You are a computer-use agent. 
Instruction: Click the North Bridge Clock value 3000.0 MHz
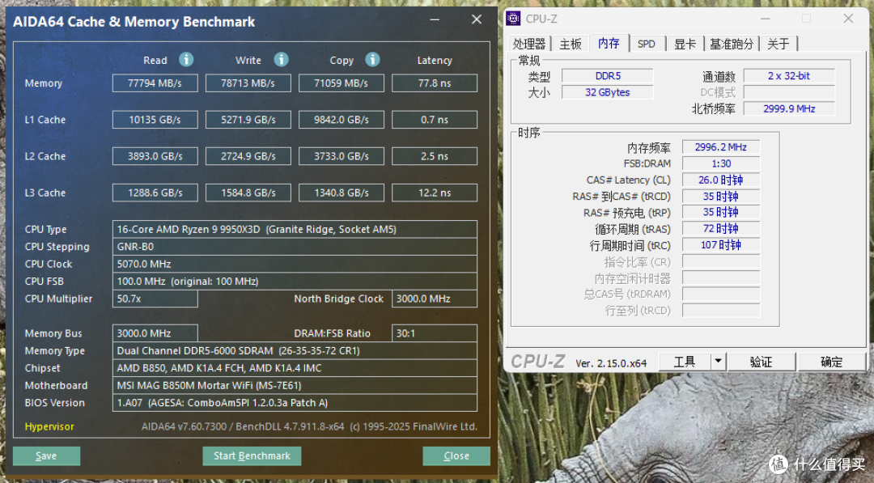435,299
